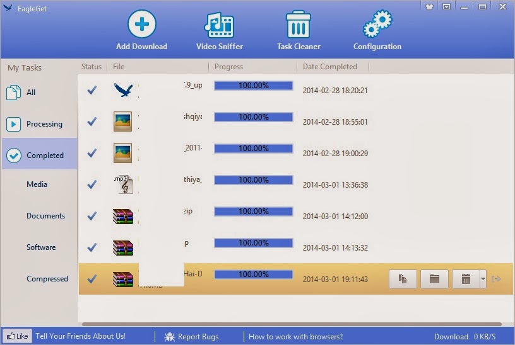515x345 pixels.
Task: Sort by Progress column header
Action: click(x=228, y=67)
